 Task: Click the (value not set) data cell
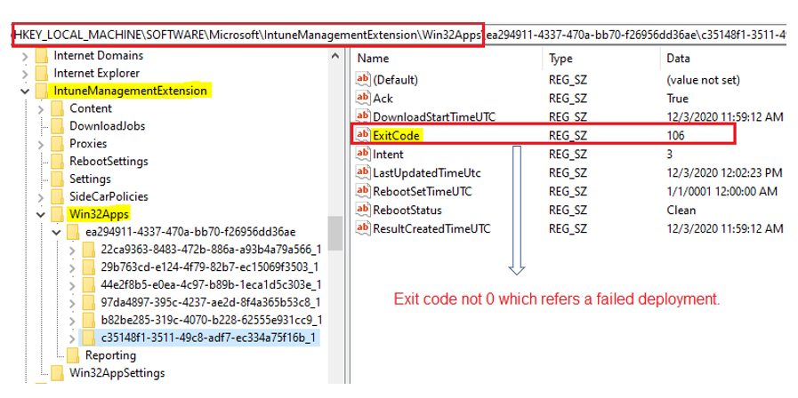[703, 80]
